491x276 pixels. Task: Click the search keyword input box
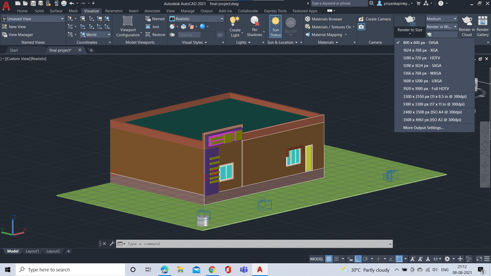click(x=339, y=4)
